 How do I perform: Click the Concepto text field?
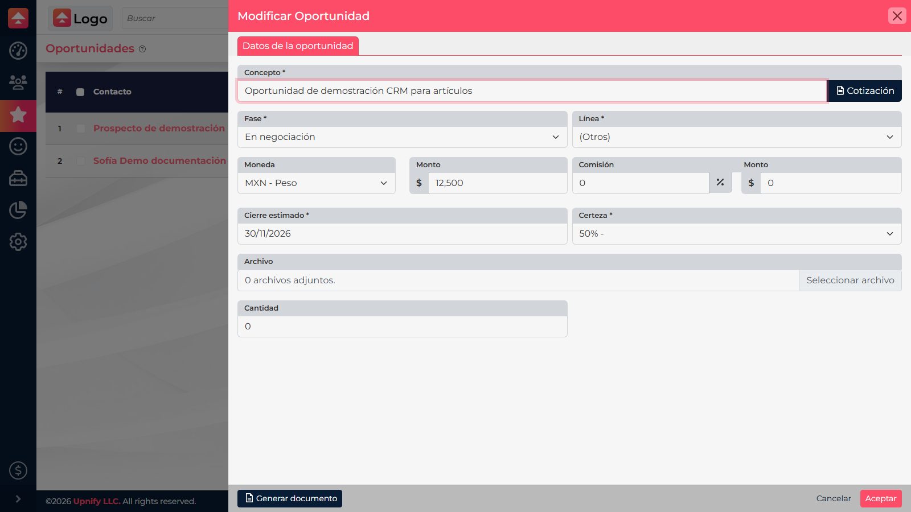532,91
